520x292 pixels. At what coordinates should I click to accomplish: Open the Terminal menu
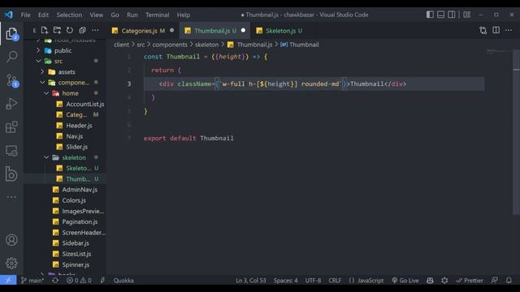157,15
